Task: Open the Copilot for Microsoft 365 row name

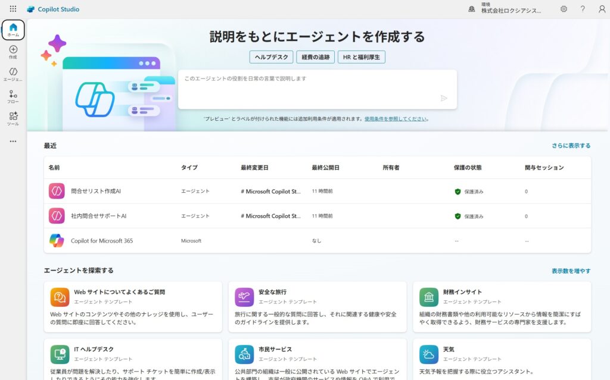Action: tap(102, 241)
